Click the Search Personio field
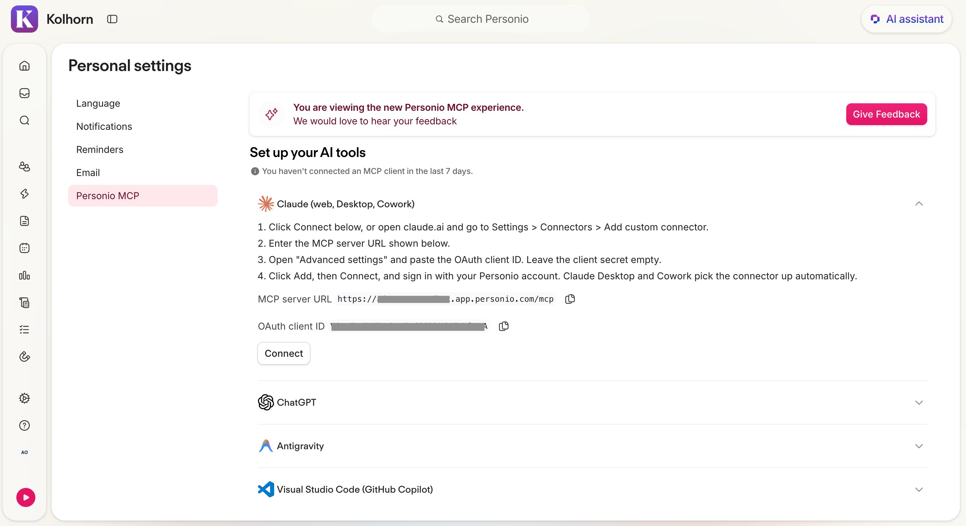This screenshot has height=526, width=966. point(481,19)
